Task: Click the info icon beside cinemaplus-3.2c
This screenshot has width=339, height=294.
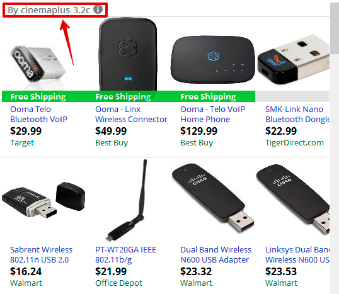Action: [98, 9]
